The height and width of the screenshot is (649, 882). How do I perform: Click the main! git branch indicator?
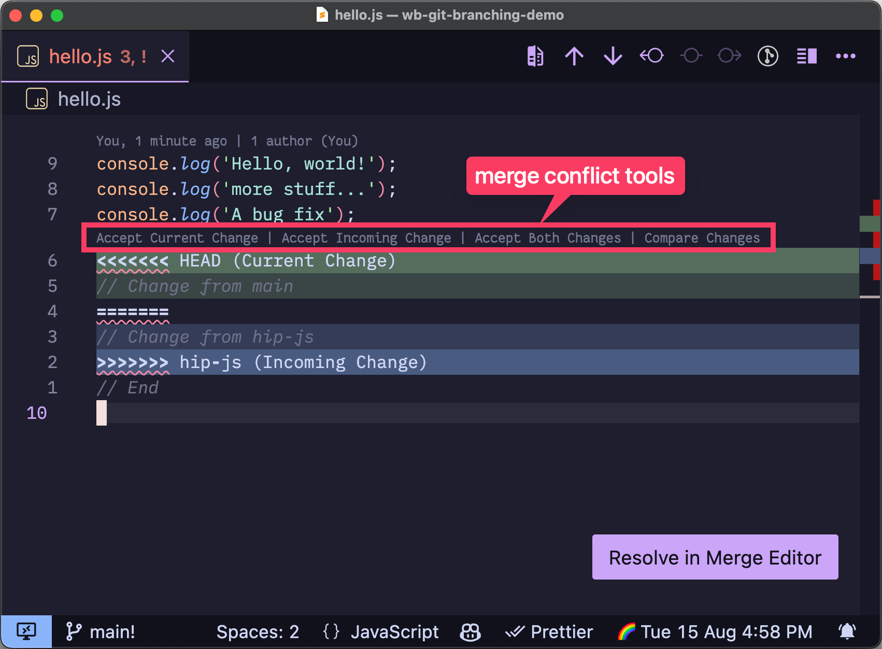(101, 632)
